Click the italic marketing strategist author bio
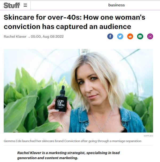The height and width of the screenshot is (162, 160). 68,155
